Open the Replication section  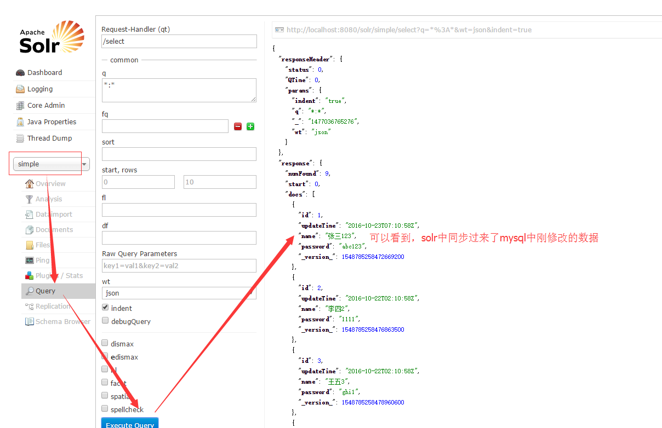[53, 306]
